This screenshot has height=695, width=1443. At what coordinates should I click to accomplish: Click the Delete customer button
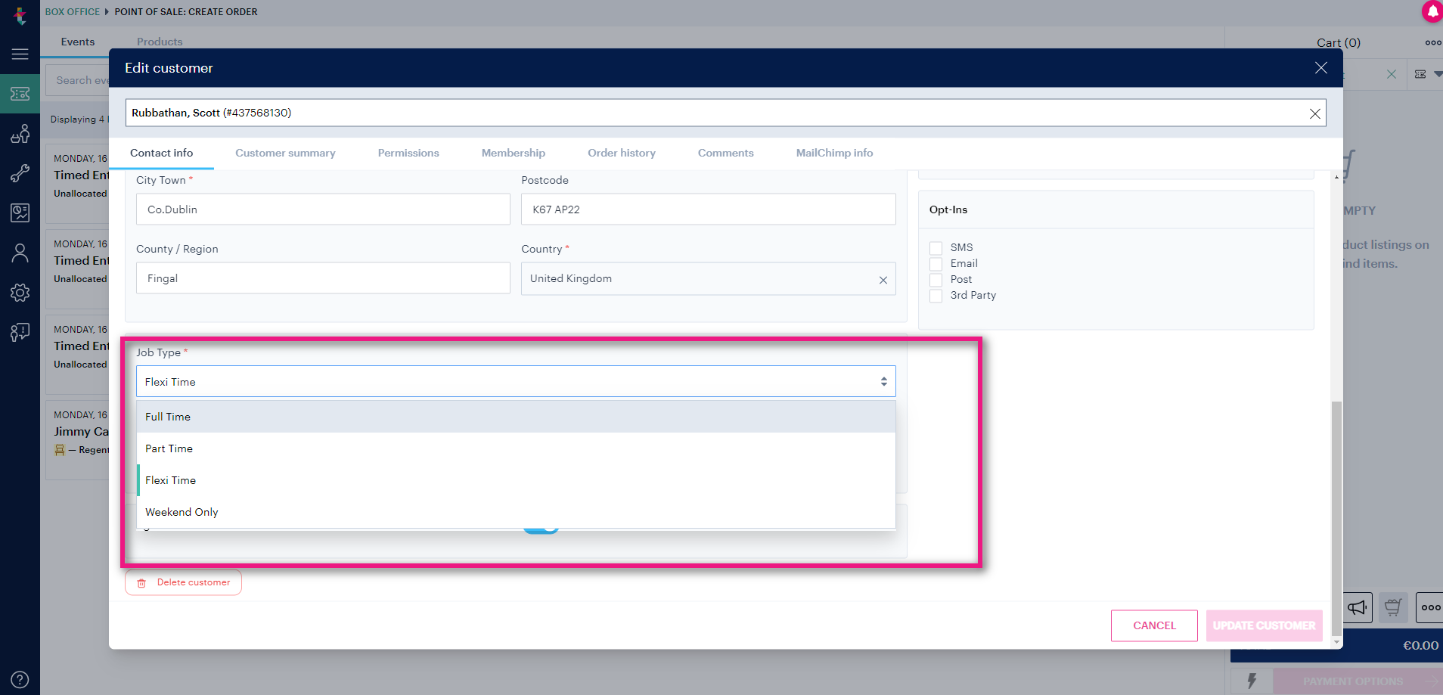coord(183,582)
